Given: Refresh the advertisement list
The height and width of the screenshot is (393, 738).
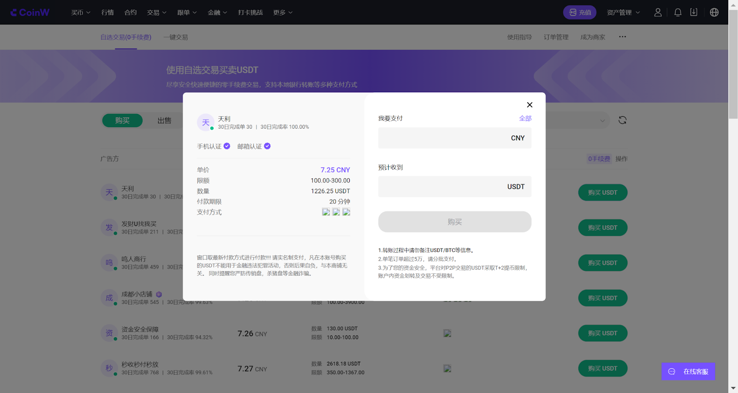Looking at the screenshot, I should [x=622, y=120].
